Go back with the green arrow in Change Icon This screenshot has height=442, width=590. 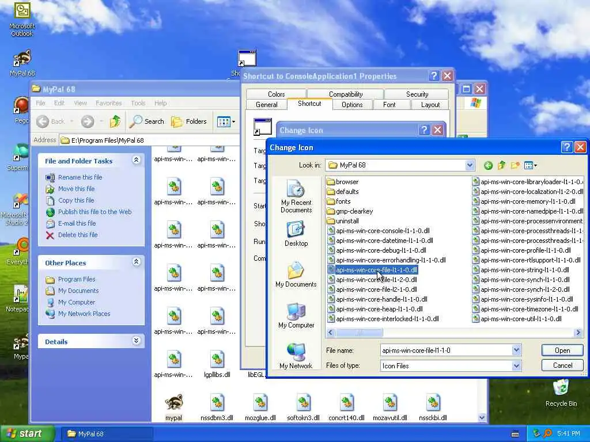(488, 165)
